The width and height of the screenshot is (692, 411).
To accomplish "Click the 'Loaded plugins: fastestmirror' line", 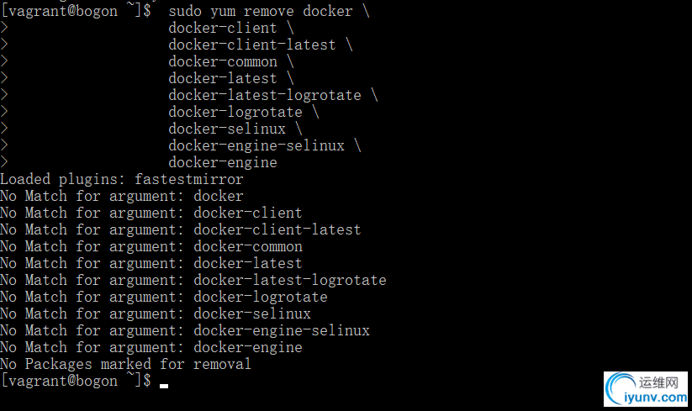I will [x=122, y=179].
